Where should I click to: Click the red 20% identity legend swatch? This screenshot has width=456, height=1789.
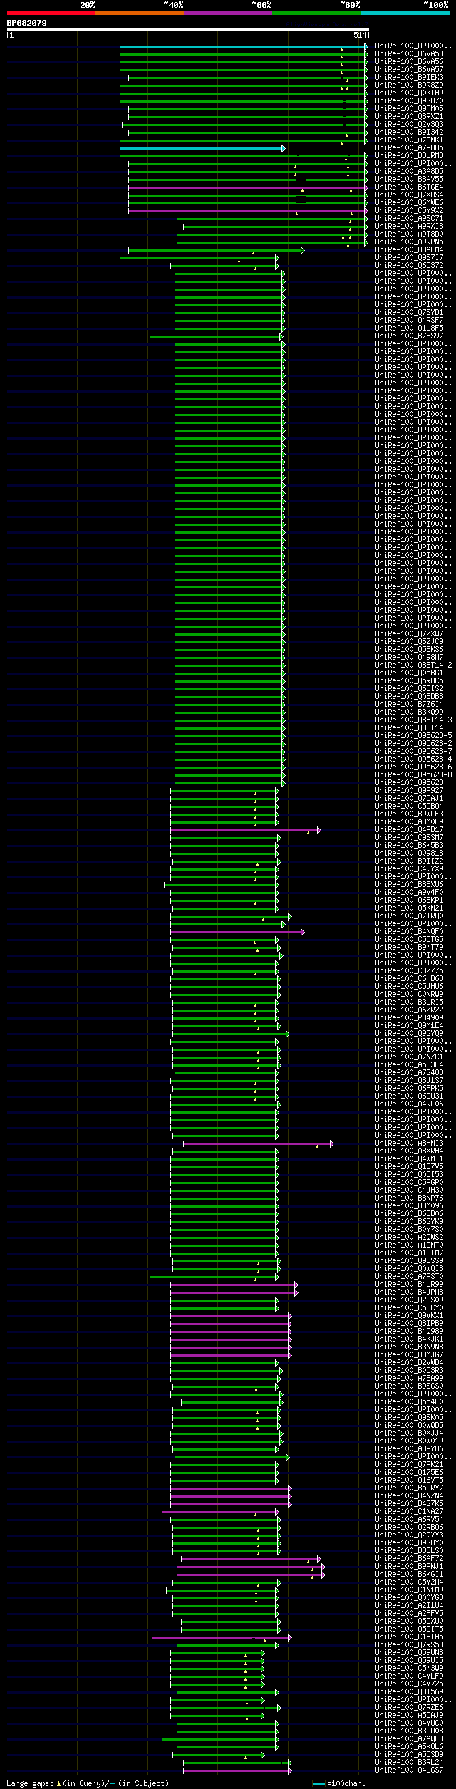(51, 13)
